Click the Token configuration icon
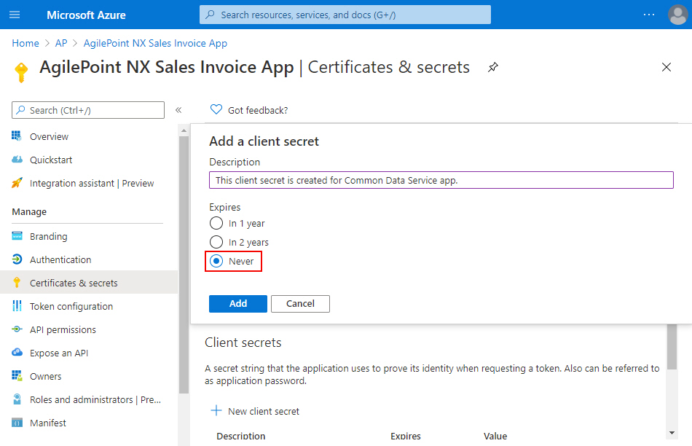 point(17,305)
